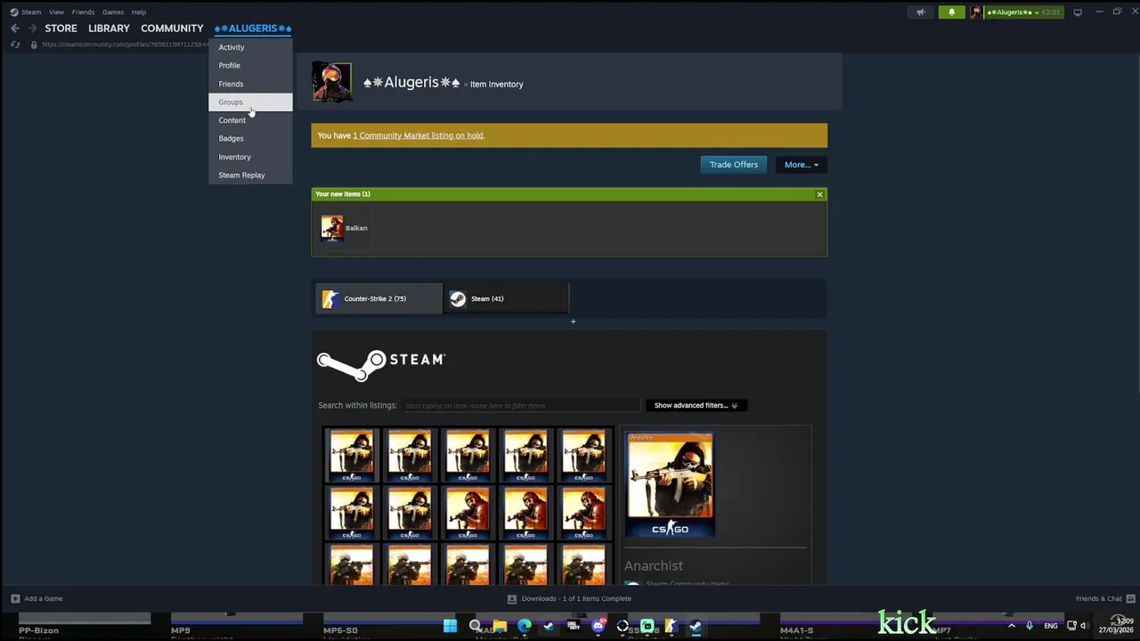
Task: Go to the COMMUNITY tab
Action: click(172, 28)
